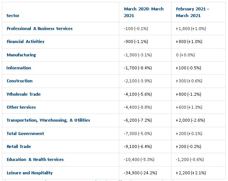Viewport: 228px width, 181px height.
Task: Open the Information sector row label
Action: click(19, 68)
